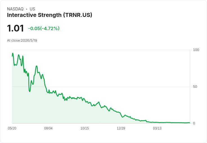Screen dimensions: 207x143
Task: Click the 03/13 x-axis date label
Action: 157,128
